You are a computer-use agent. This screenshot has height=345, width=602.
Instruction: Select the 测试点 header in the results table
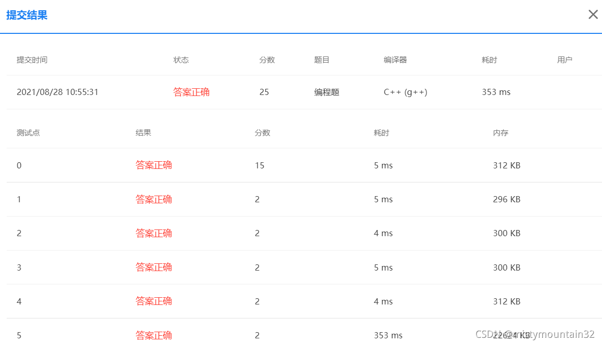pyautogui.click(x=28, y=132)
